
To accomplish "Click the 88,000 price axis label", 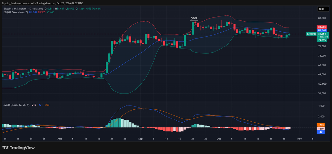I will tap(322, 18).
